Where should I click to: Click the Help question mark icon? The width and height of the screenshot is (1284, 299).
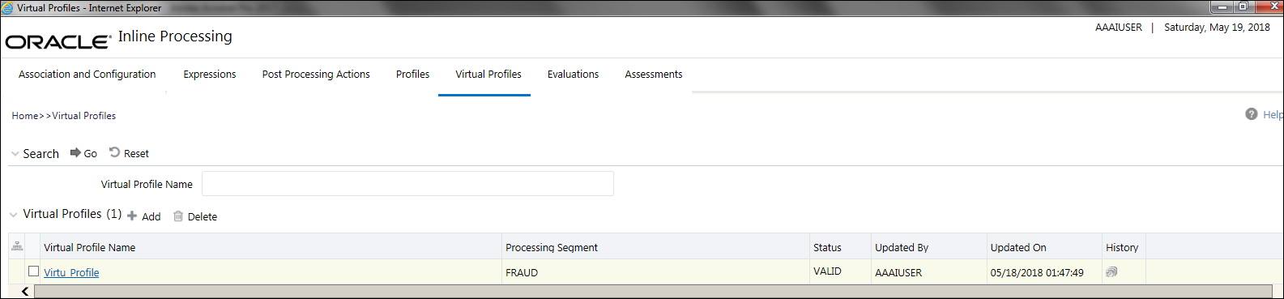[x=1252, y=114]
